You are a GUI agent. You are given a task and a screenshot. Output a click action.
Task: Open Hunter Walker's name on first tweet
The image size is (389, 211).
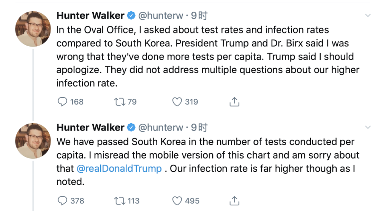(x=90, y=16)
